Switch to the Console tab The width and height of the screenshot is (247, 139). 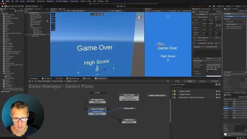click(62, 9)
